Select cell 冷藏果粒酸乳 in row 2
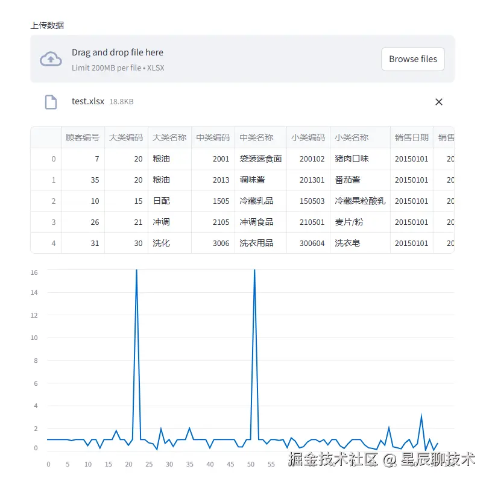Viewport: 489px width, 481px height. (360, 201)
